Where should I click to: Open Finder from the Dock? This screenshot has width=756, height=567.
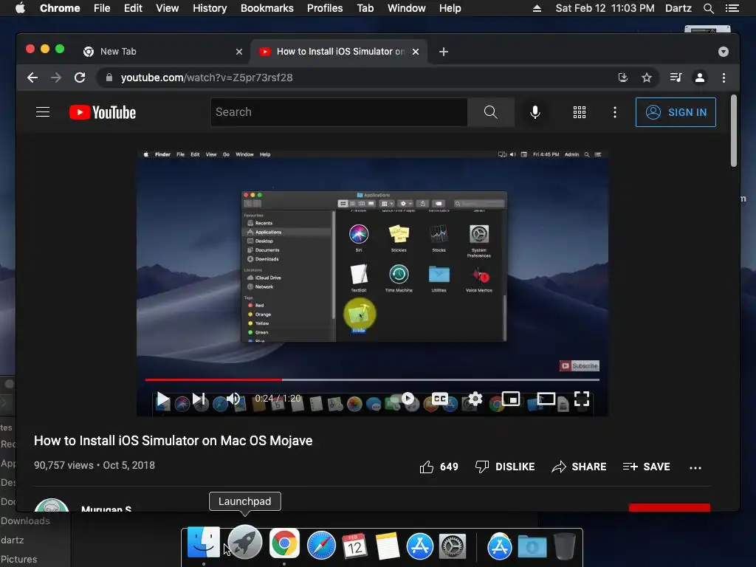204,543
